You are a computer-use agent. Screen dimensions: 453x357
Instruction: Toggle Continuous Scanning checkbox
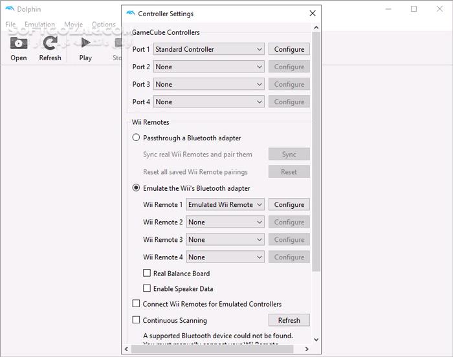[x=136, y=319]
